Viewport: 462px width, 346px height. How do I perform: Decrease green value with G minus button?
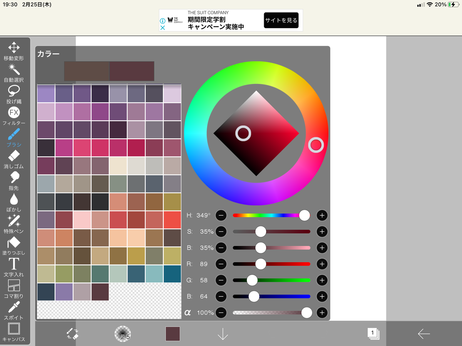coord(221,280)
